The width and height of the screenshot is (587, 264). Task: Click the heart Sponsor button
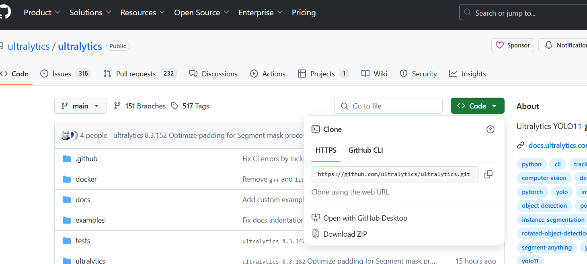click(x=513, y=45)
